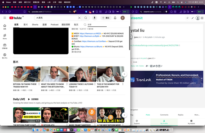Open Shorts in the YouTube sidebar
The height and width of the screenshot is (133, 205).
[5, 37]
